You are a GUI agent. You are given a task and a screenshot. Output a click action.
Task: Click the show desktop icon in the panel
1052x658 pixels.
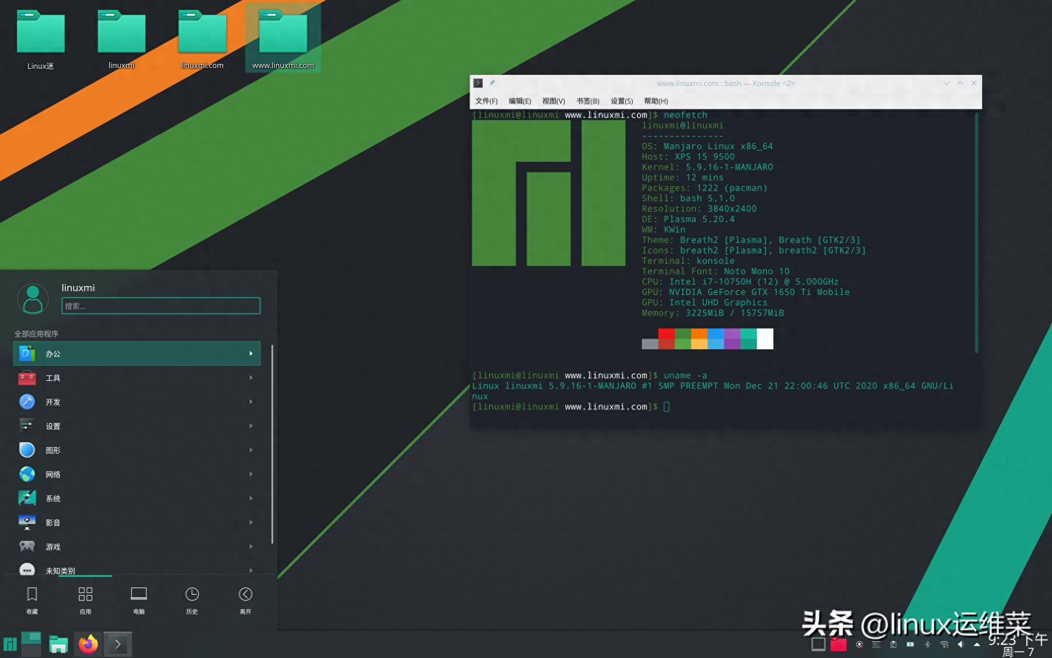[x=818, y=644]
